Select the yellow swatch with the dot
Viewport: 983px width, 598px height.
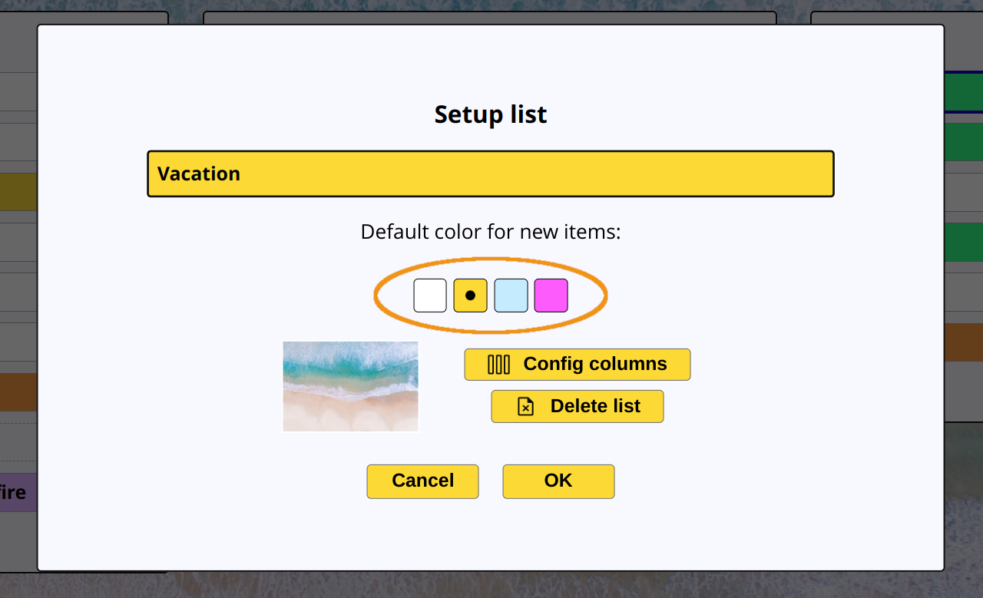point(471,296)
